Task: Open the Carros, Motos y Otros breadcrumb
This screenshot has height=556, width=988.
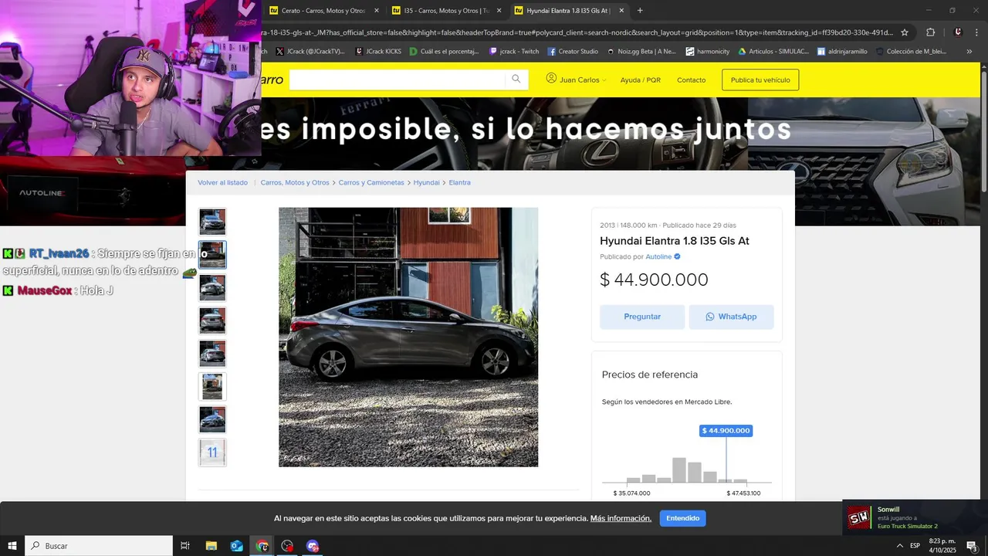Action: 295,182
